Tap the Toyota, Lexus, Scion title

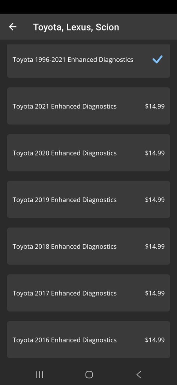(76, 27)
